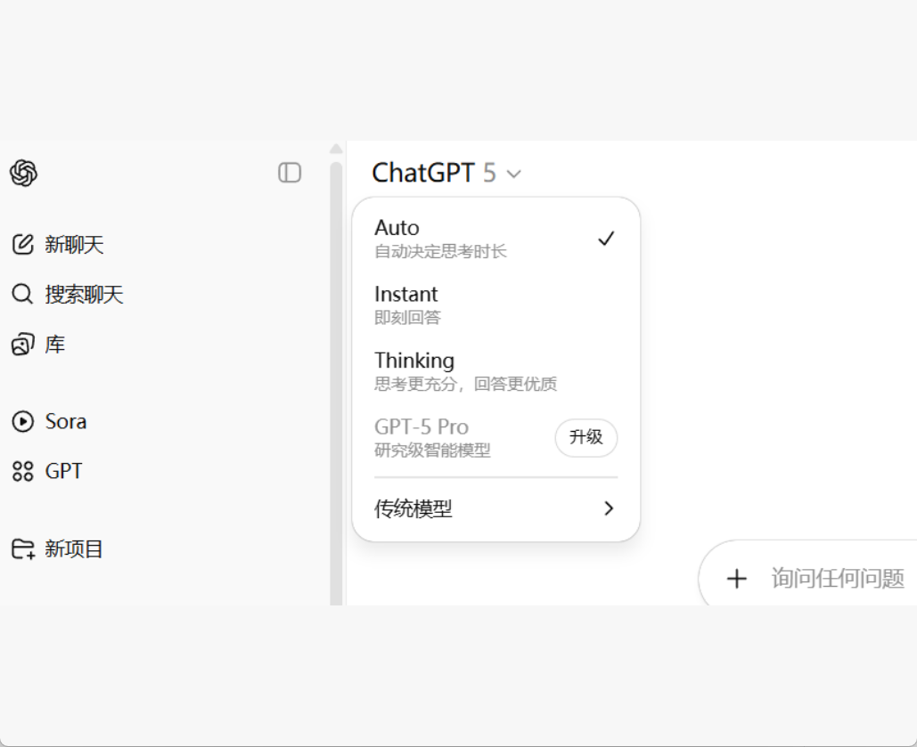Click the 新聊天 new chat link
Image resolution: width=917 pixels, height=747 pixels.
[74, 244]
